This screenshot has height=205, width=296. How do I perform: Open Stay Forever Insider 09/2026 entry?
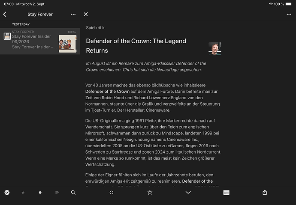[x=40, y=41]
